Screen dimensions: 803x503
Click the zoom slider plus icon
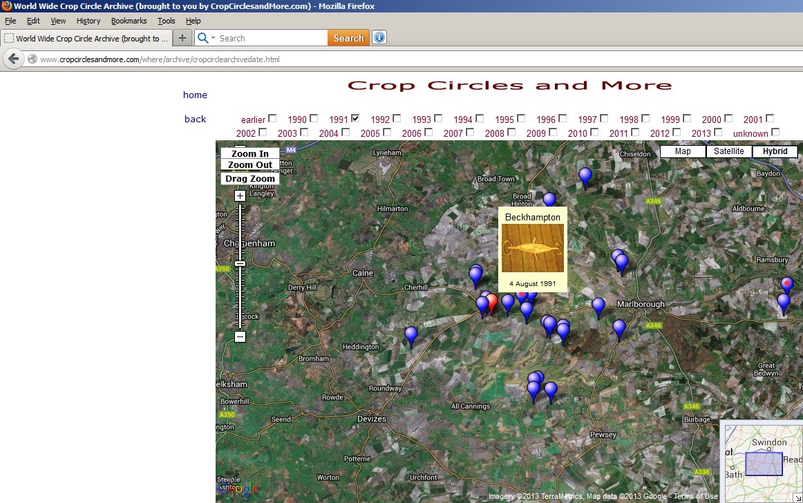click(240, 196)
